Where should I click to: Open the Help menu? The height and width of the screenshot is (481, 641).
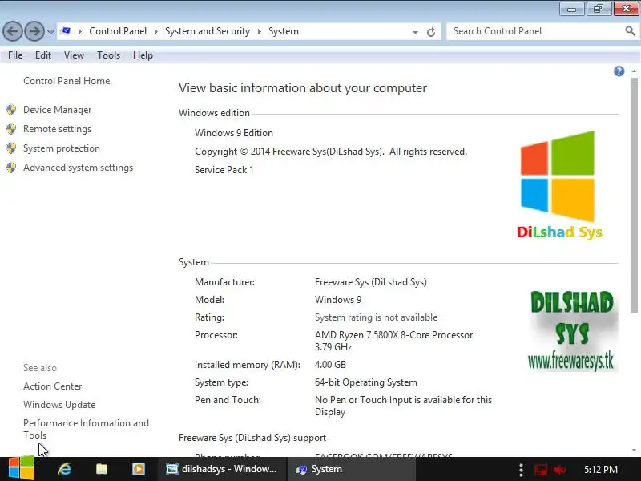point(143,55)
